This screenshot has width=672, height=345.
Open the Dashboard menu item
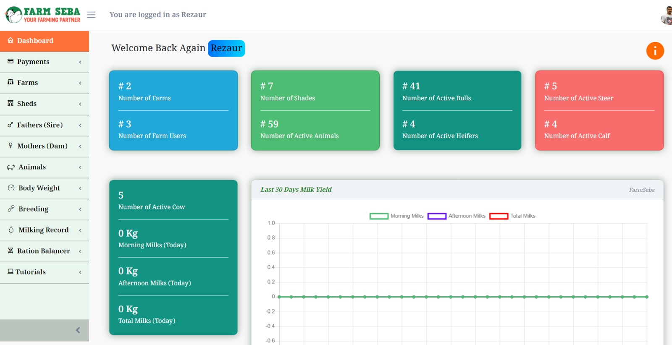[x=35, y=41]
